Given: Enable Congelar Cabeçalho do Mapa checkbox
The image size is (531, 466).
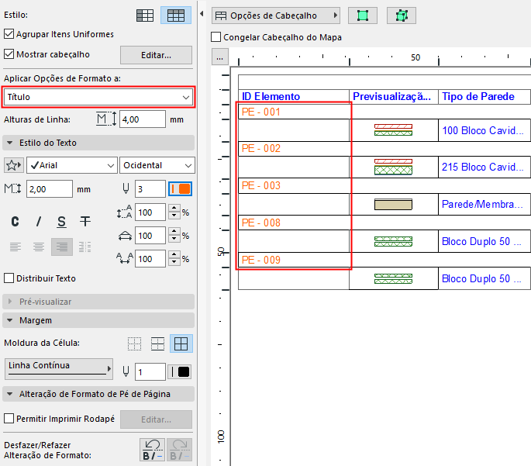Looking at the screenshot, I should click(216, 37).
